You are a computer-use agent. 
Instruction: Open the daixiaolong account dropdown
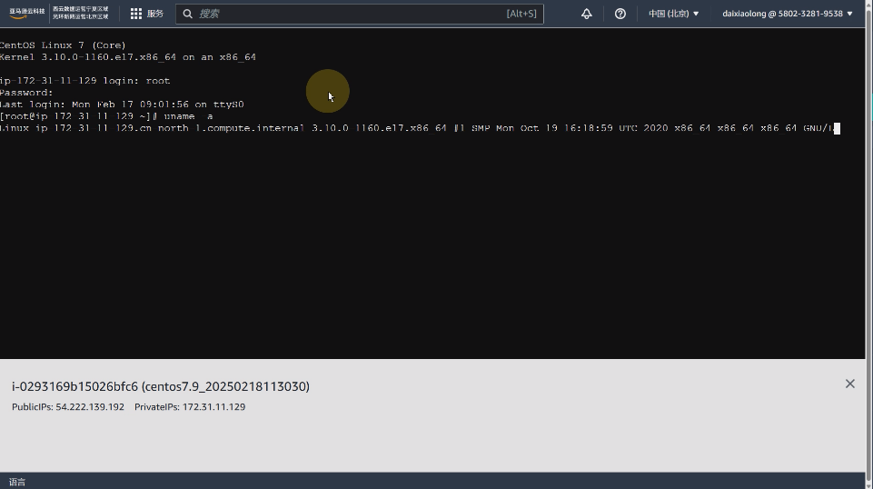(x=788, y=14)
